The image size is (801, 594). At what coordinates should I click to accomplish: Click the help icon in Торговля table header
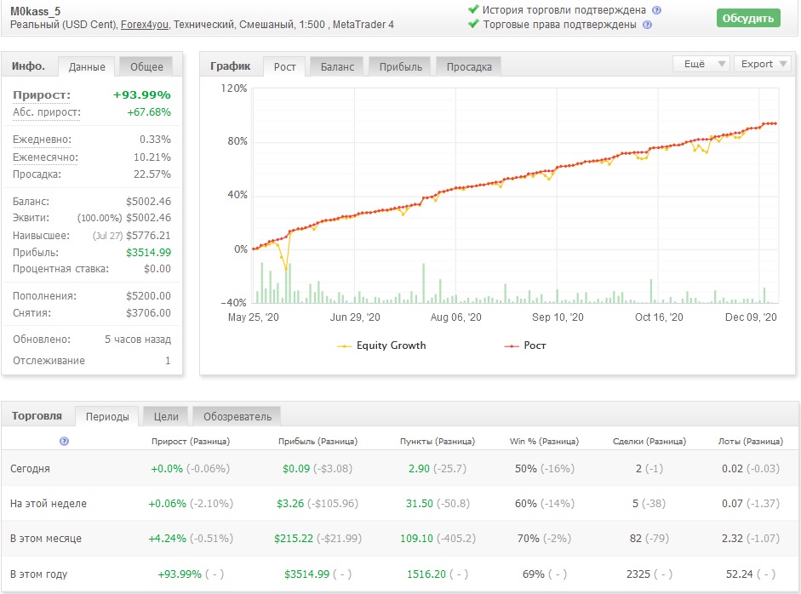[x=64, y=441]
